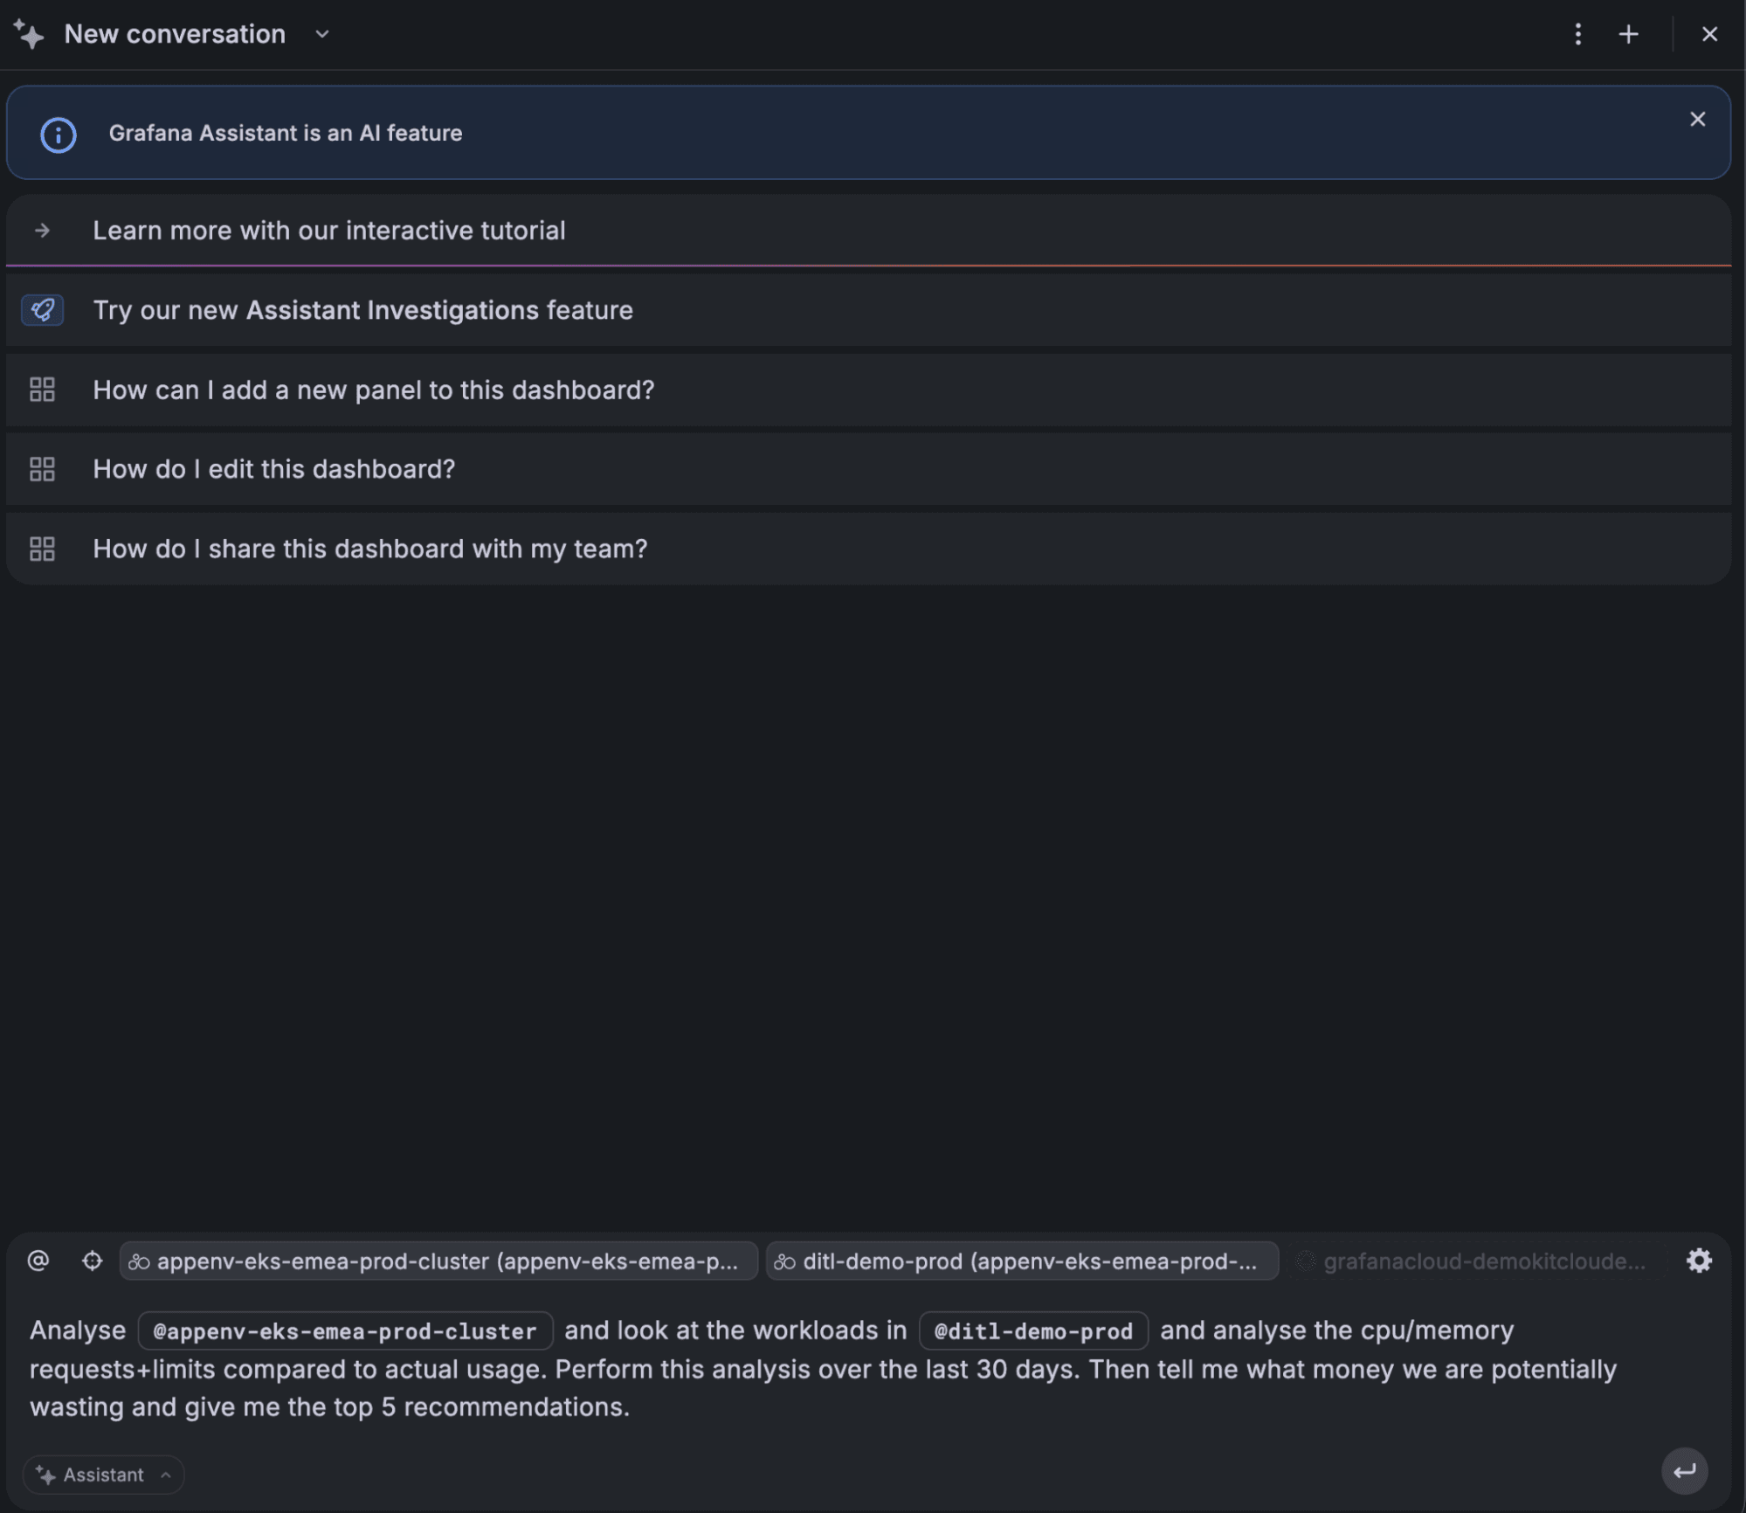The height and width of the screenshot is (1513, 1746).
Task: Click the dashboard grid icon beside the panel question
Action: tap(42, 390)
